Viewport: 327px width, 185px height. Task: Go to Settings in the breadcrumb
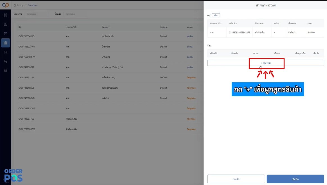pos(21,5)
